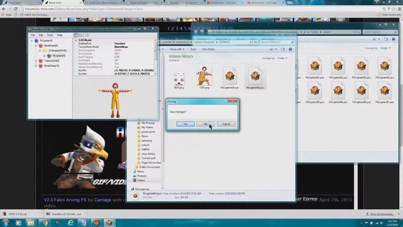Viewport: 403px width, 227px height.
Task: Select FitCaptain07.pac in captain folder window
Action: coord(385,93)
